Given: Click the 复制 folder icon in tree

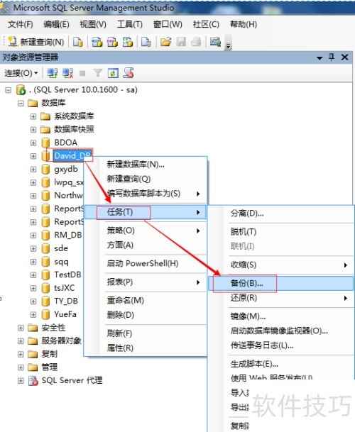Looking at the screenshot, I should (x=33, y=354).
